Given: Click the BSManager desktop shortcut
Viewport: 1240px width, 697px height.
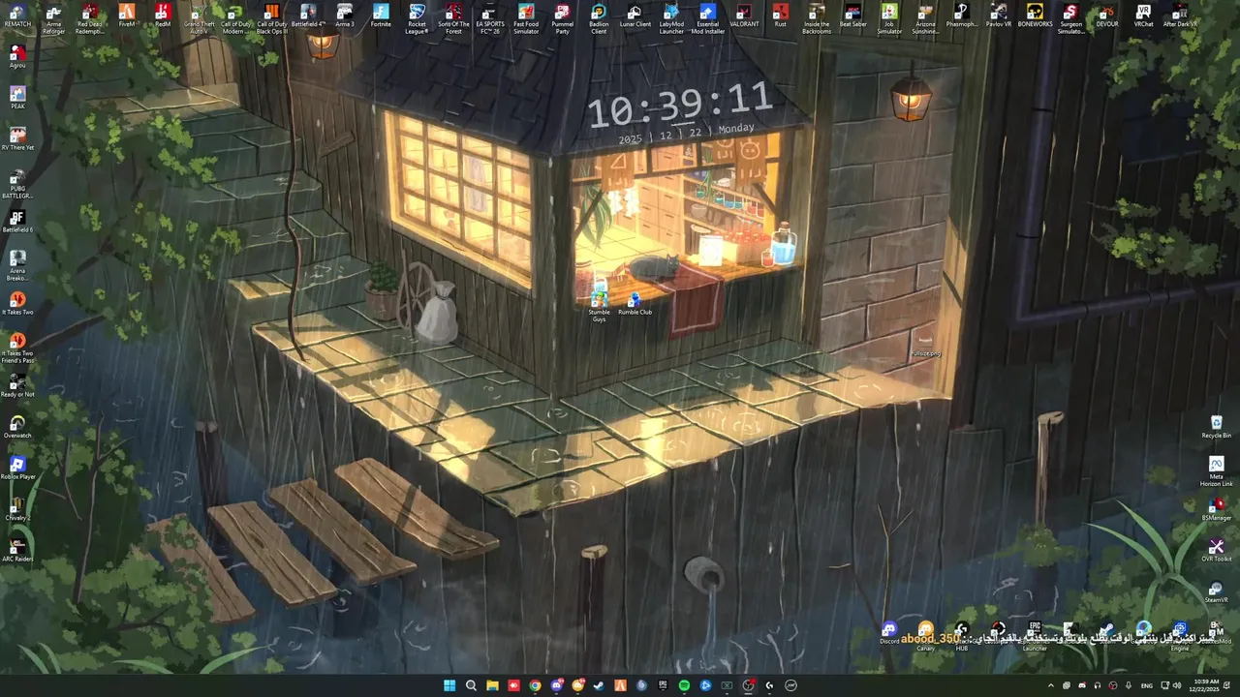Looking at the screenshot, I should [x=1217, y=509].
